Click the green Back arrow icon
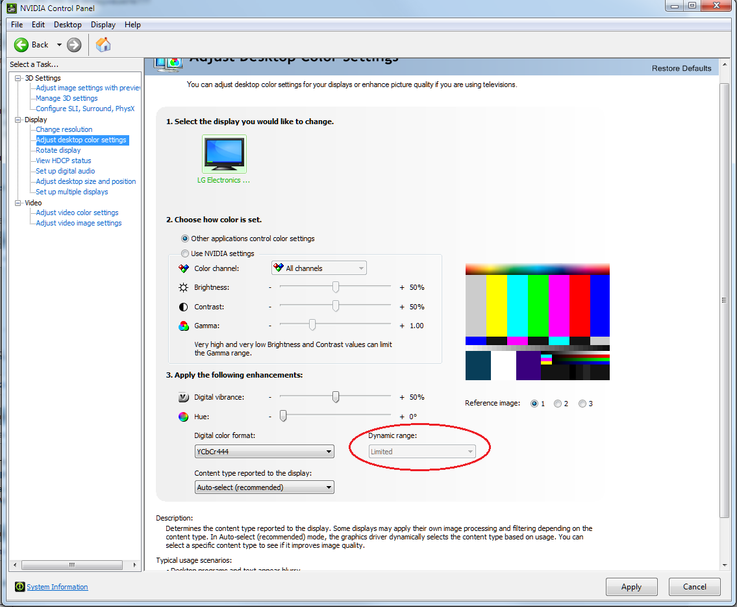The width and height of the screenshot is (737, 607). point(21,45)
